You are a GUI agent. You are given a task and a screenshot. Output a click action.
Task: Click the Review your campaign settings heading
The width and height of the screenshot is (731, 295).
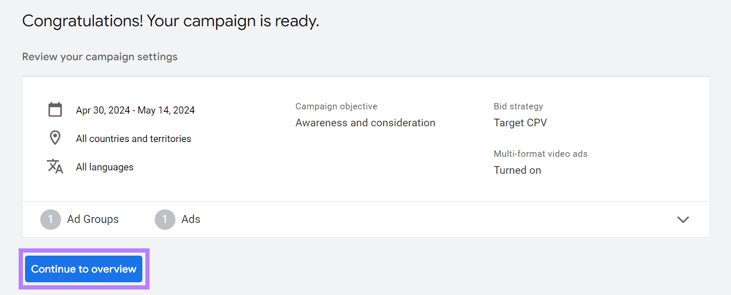(x=100, y=57)
